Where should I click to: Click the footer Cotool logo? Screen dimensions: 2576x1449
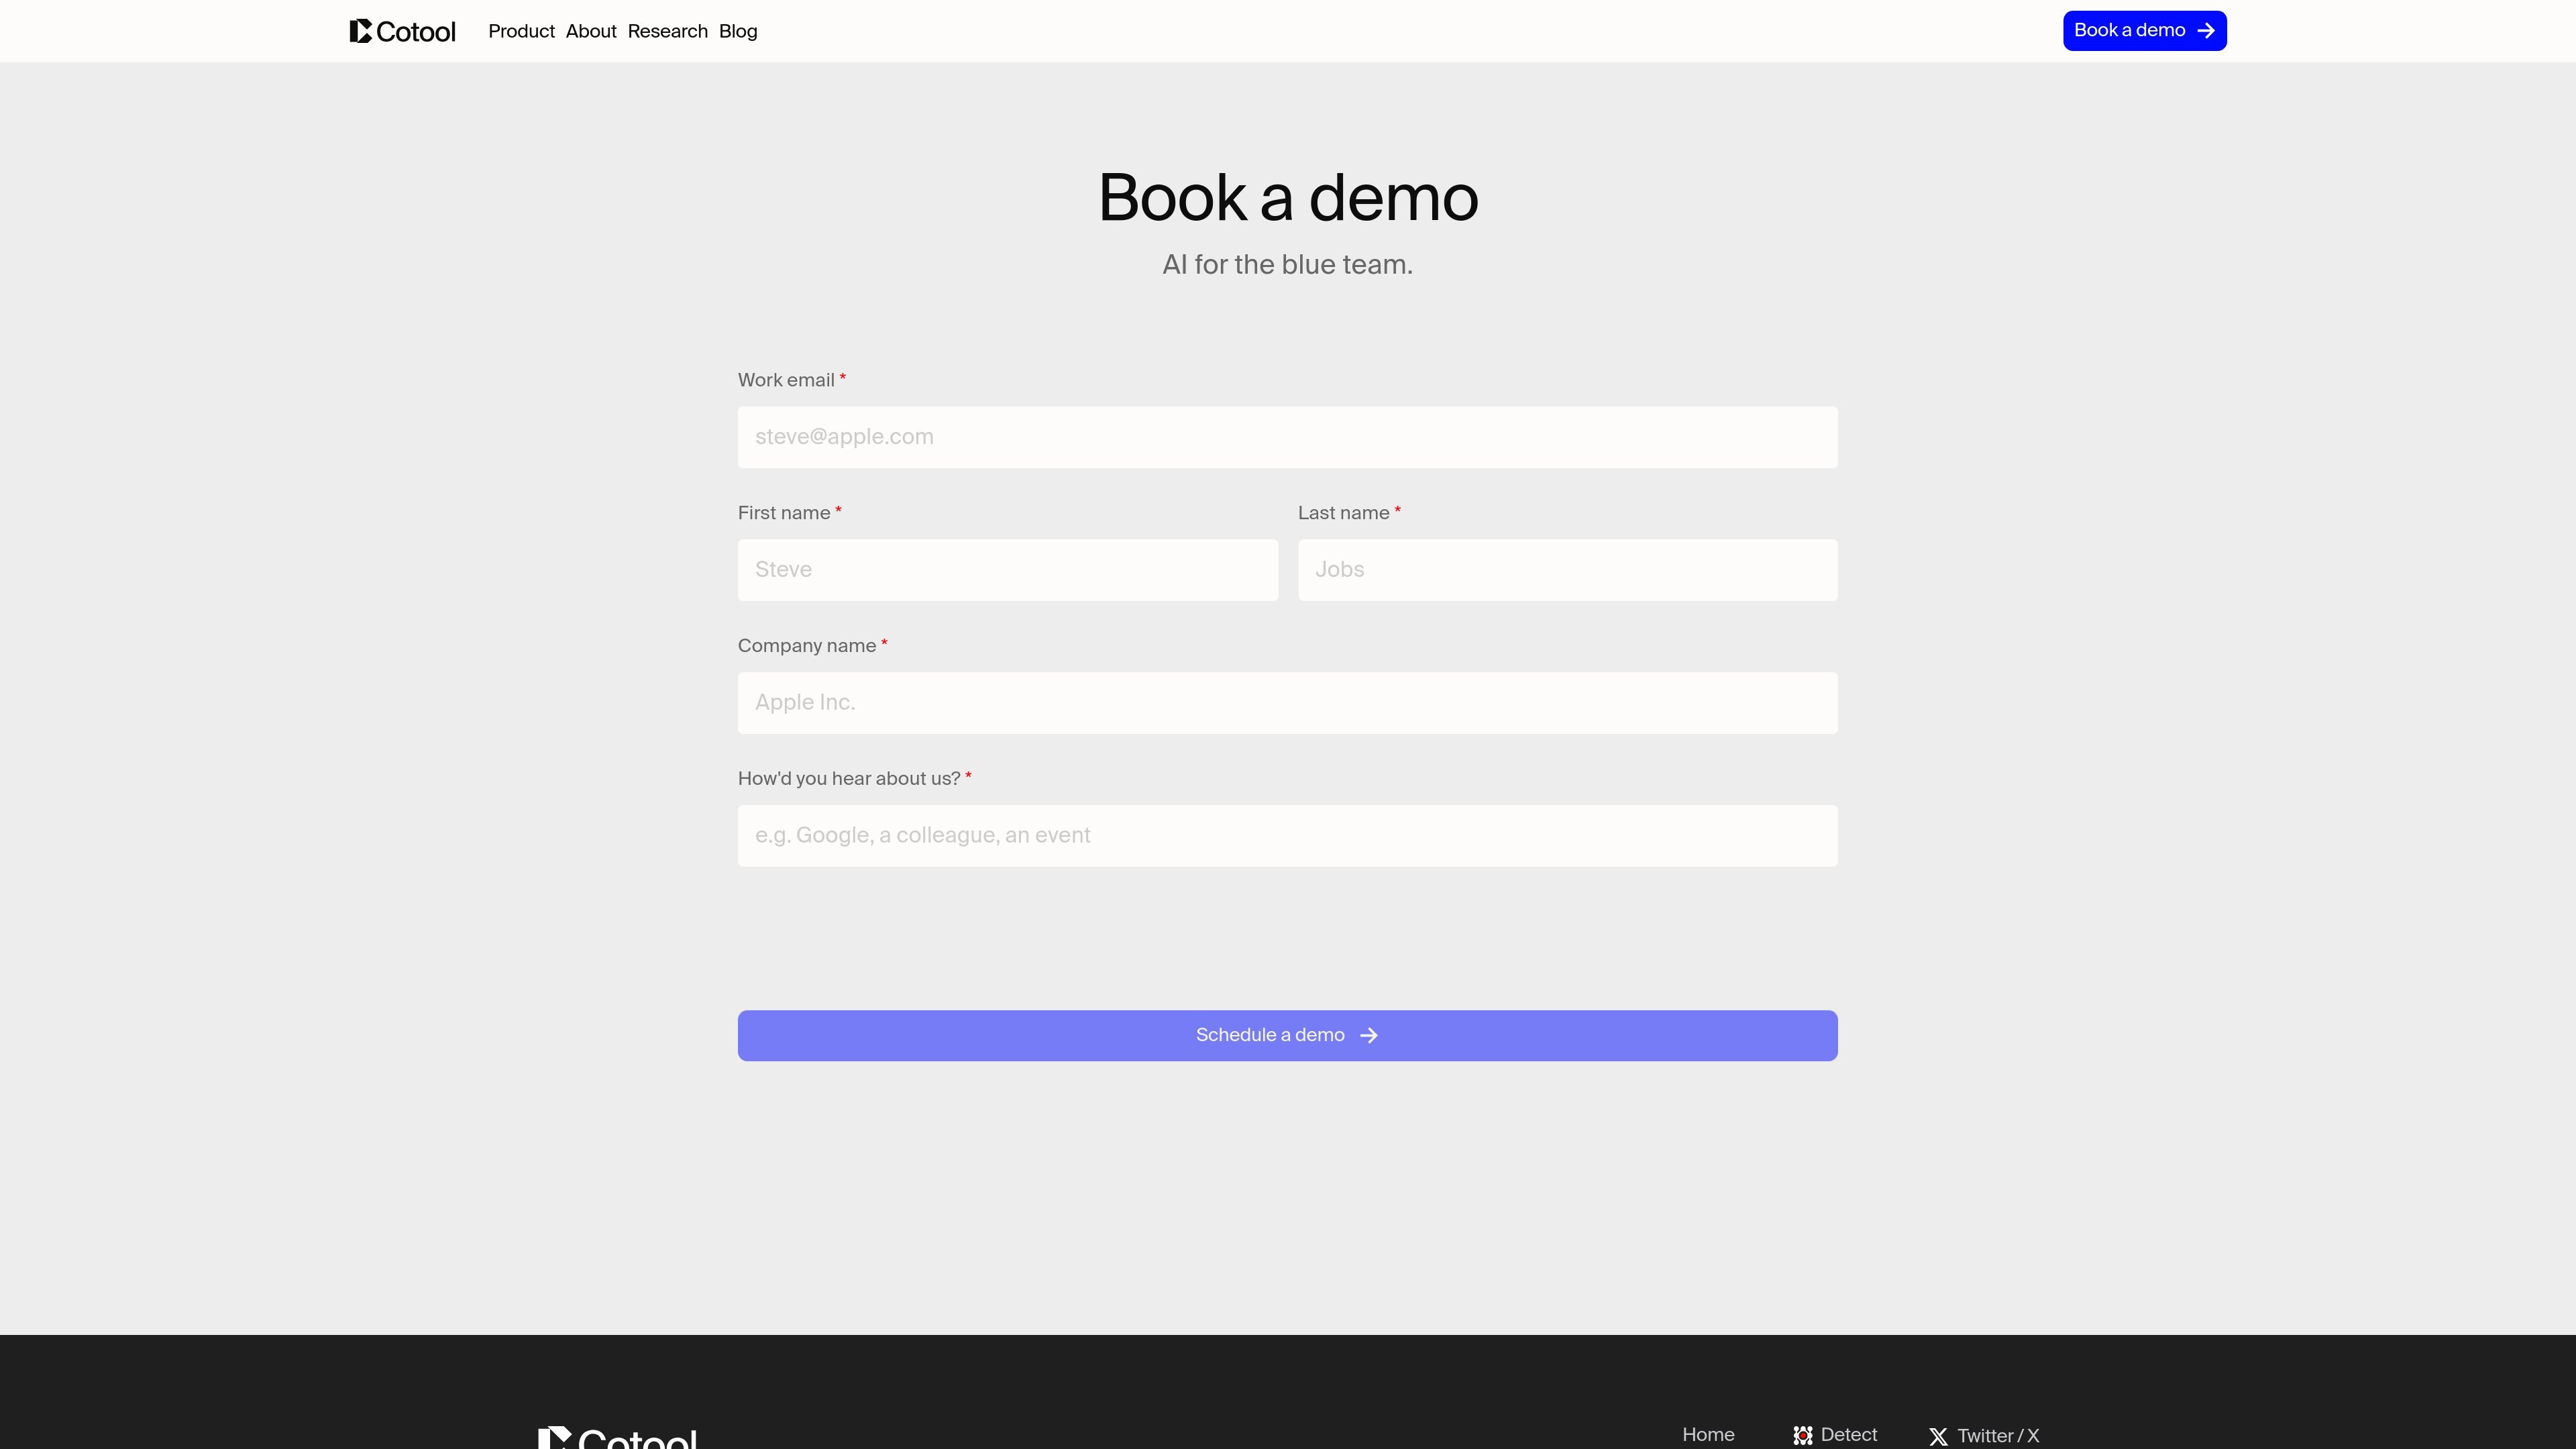(x=617, y=1438)
